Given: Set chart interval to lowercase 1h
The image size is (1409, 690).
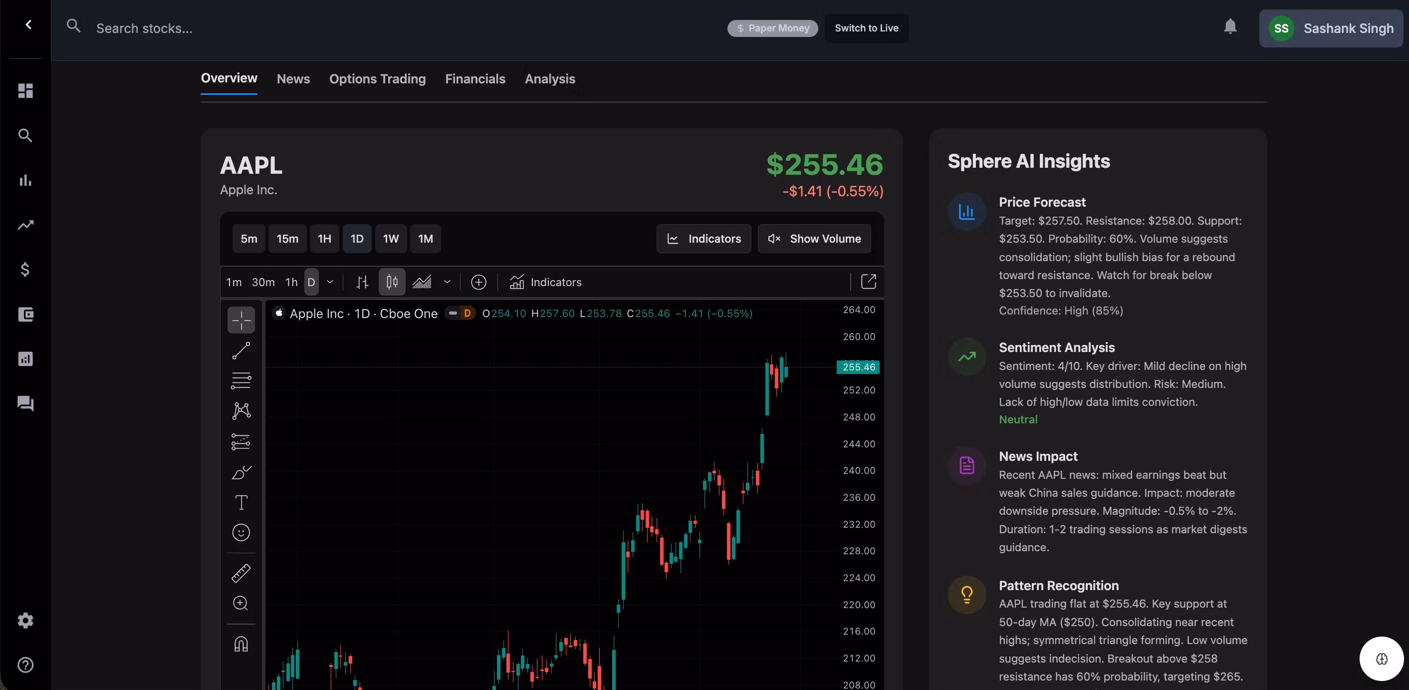Looking at the screenshot, I should pos(291,283).
